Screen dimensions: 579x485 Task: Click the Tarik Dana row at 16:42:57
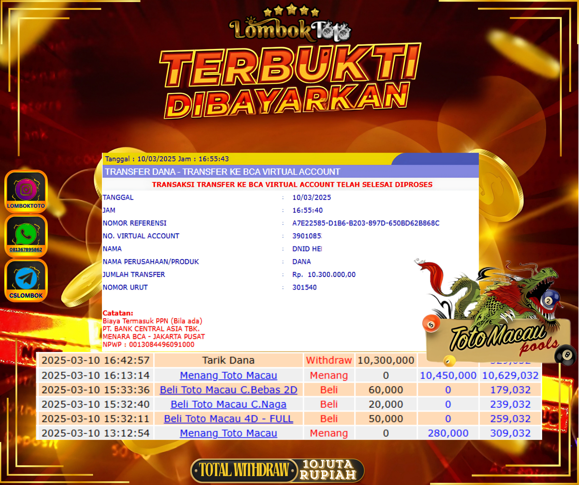coord(228,360)
